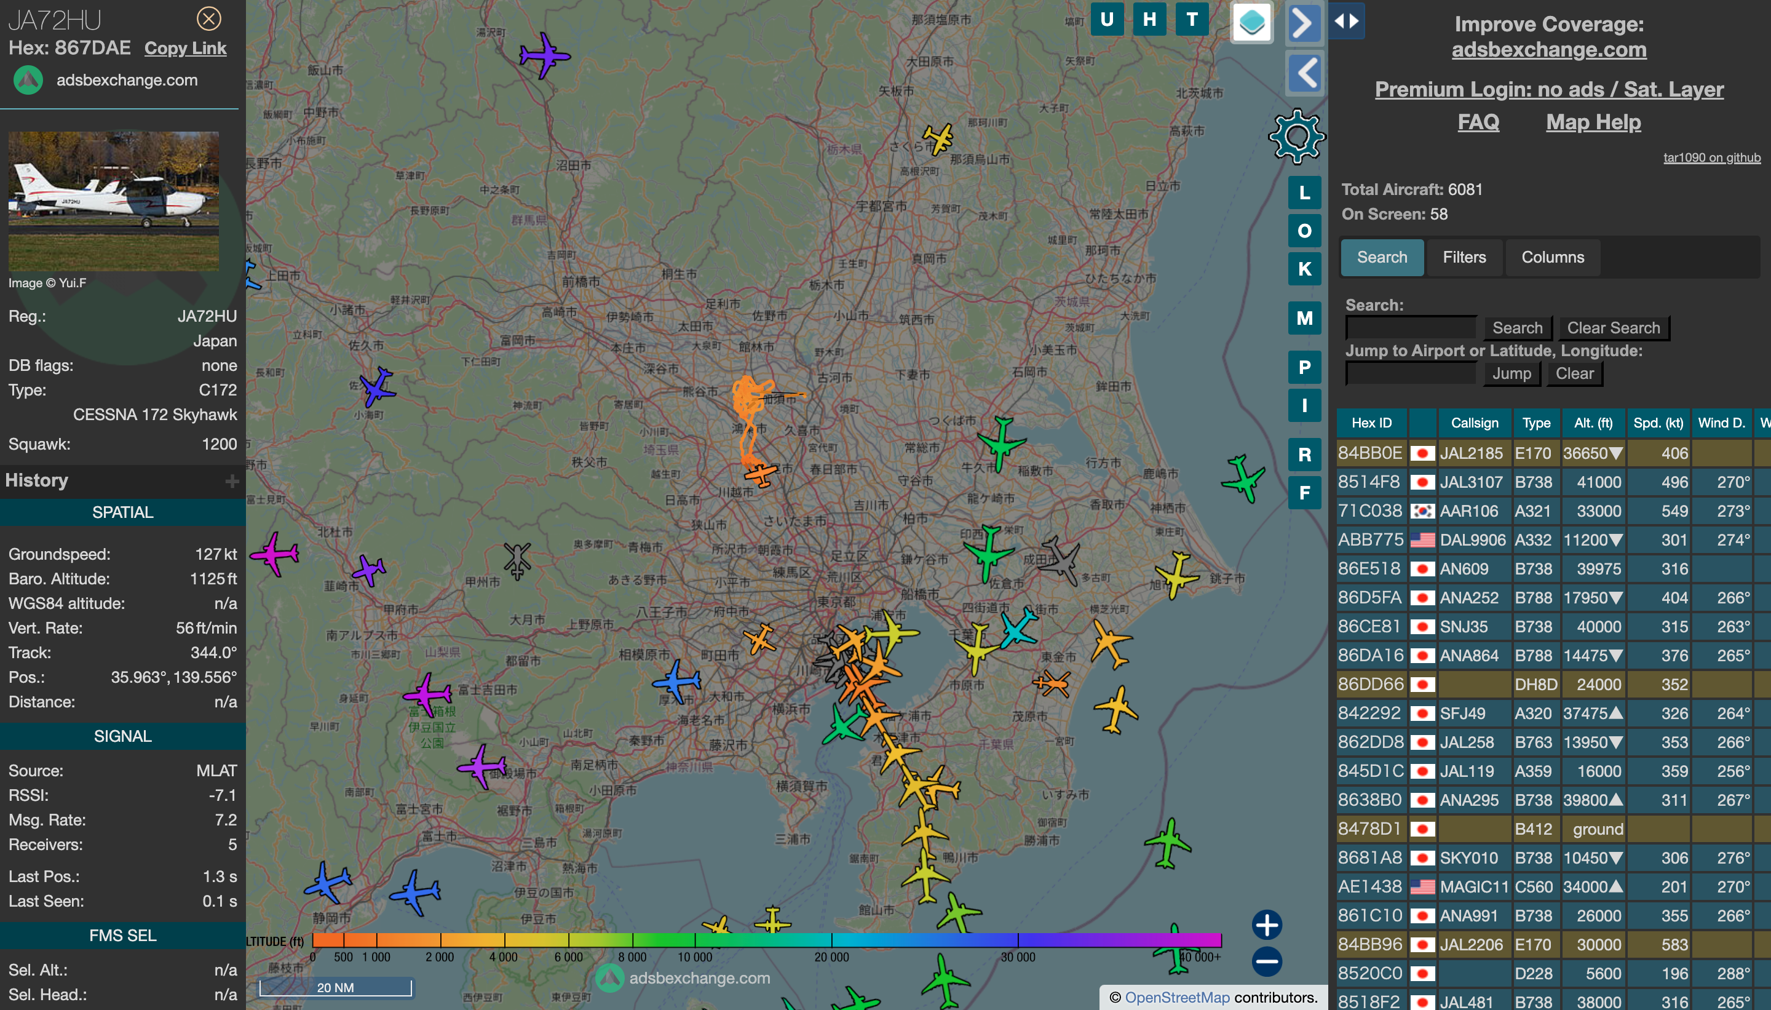Sort table by Wind D. column
The width and height of the screenshot is (1771, 1010).
click(x=1721, y=423)
